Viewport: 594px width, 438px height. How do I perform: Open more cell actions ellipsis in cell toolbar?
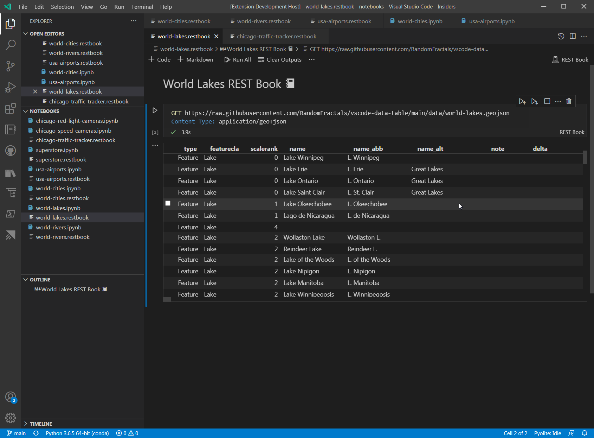[x=558, y=101]
